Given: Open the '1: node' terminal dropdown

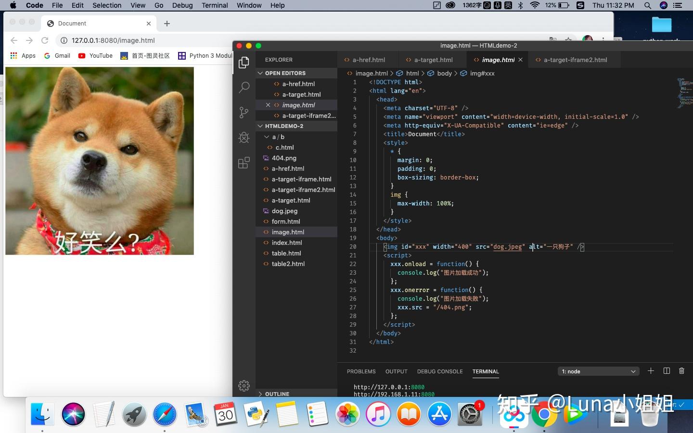Looking at the screenshot, I should (x=599, y=371).
